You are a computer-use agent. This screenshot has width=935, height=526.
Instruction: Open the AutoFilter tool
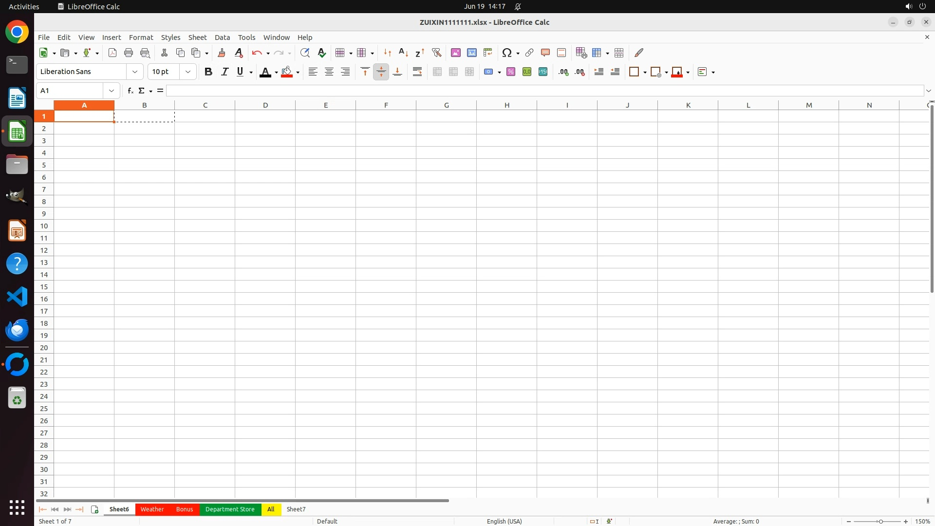pos(436,53)
